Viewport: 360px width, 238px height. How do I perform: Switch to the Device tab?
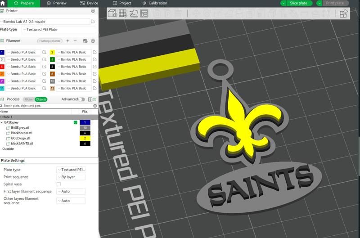pos(89,3)
